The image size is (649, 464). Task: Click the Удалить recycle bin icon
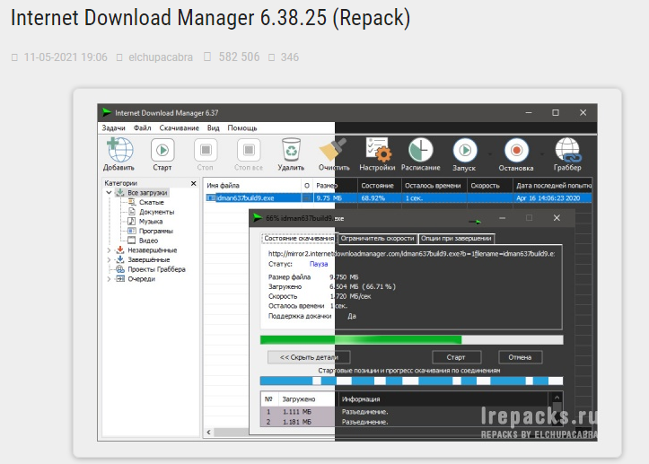(x=291, y=149)
